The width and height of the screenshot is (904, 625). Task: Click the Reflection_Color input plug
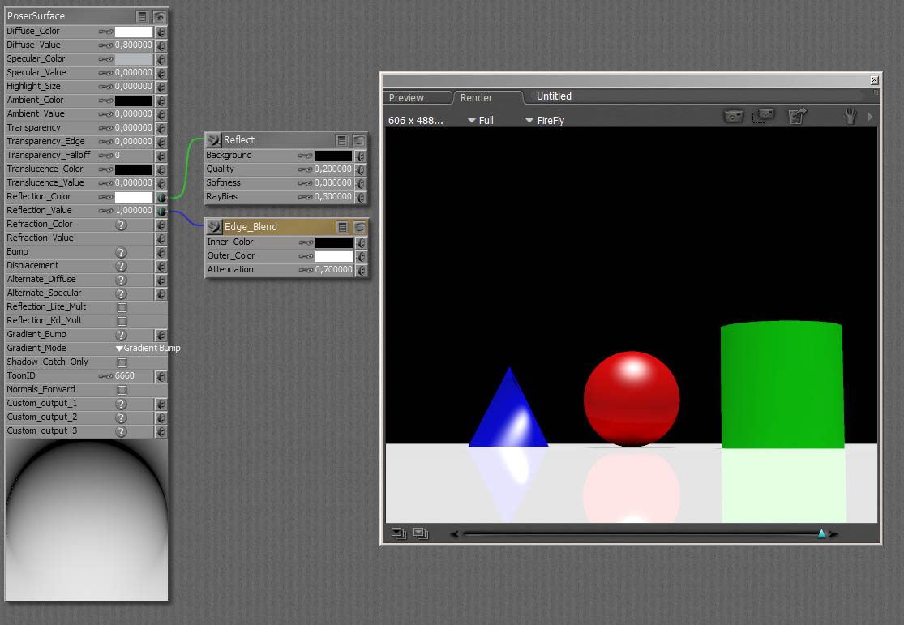(161, 197)
